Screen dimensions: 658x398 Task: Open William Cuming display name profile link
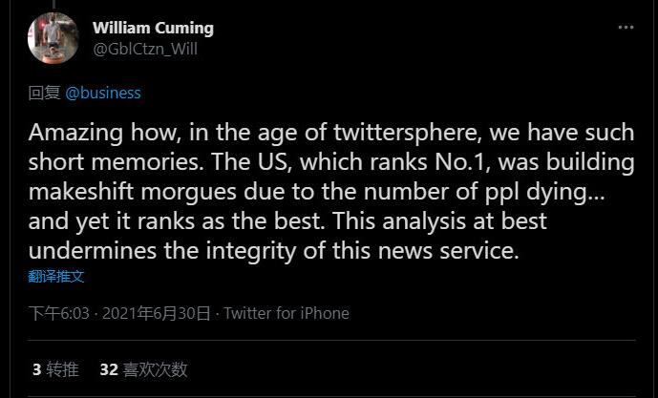click(x=153, y=28)
